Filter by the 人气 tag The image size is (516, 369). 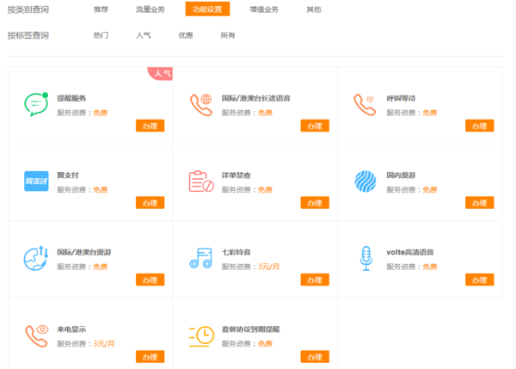click(x=144, y=35)
